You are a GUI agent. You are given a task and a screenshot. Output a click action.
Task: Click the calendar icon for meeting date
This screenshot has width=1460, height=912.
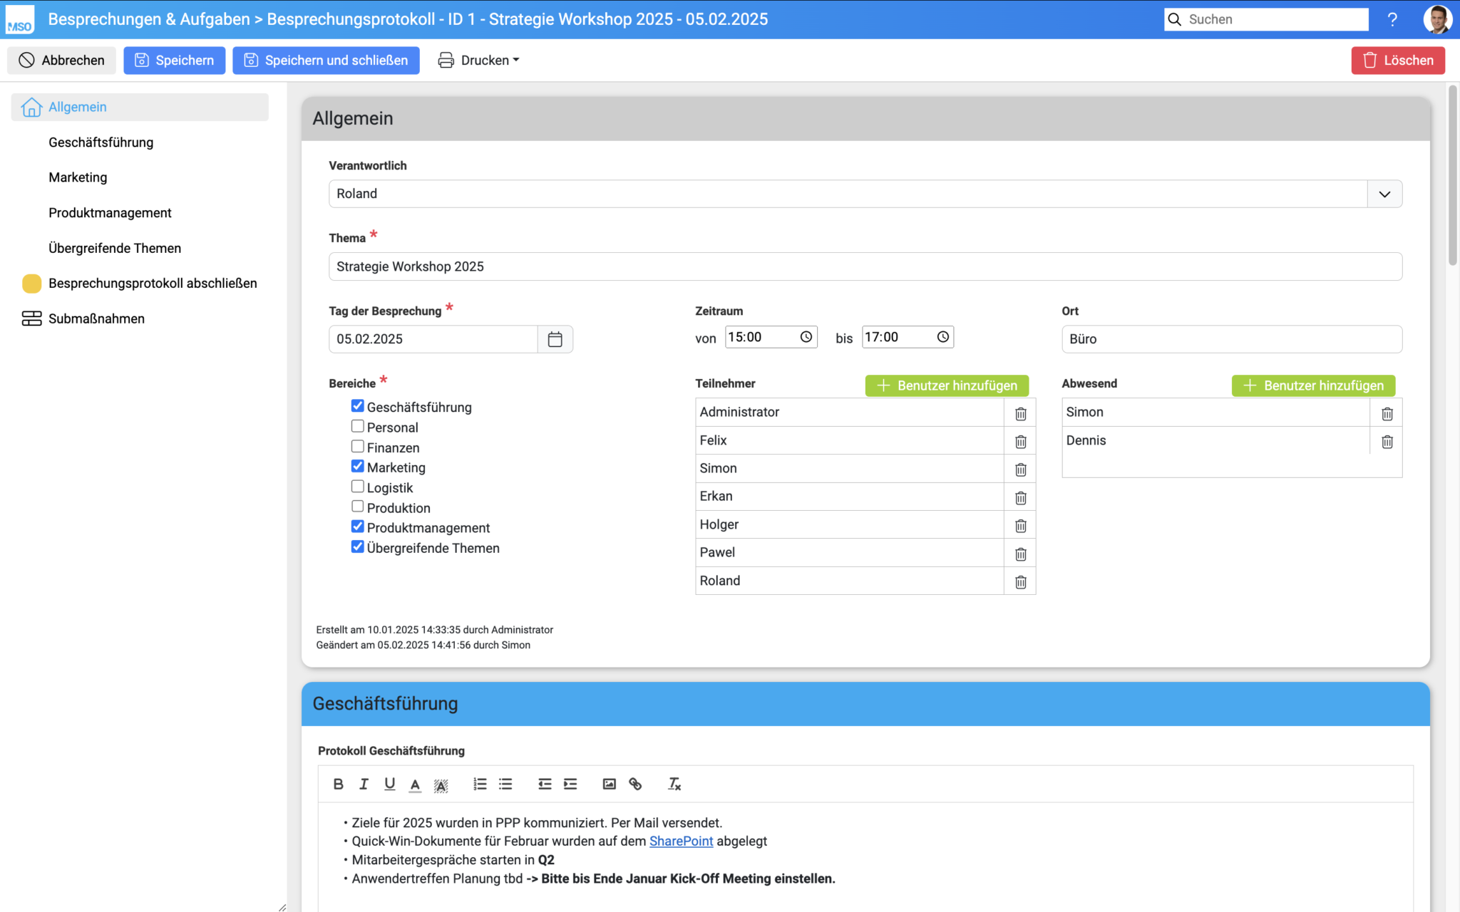[555, 339]
